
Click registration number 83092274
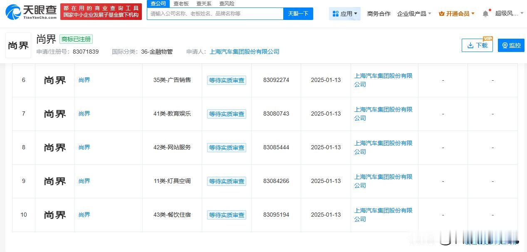[276, 80]
